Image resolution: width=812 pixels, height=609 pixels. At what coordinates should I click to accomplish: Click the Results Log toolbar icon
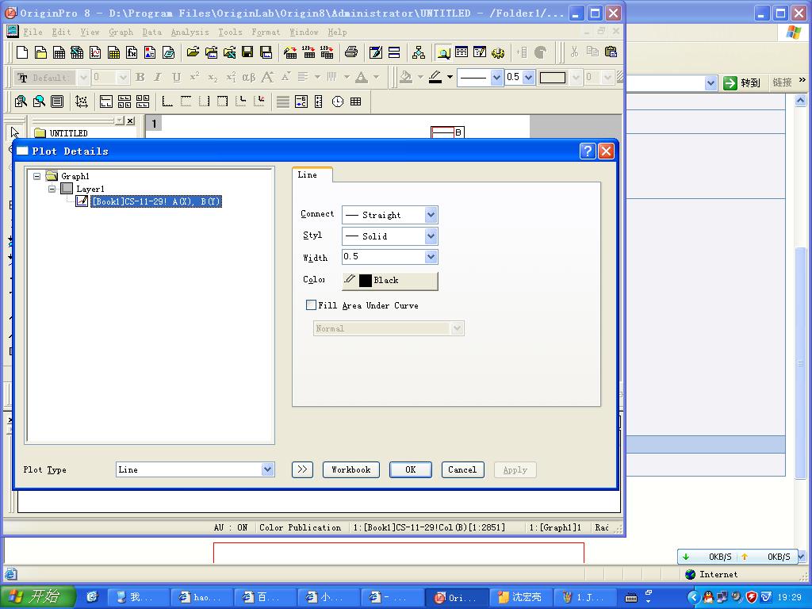click(x=462, y=52)
